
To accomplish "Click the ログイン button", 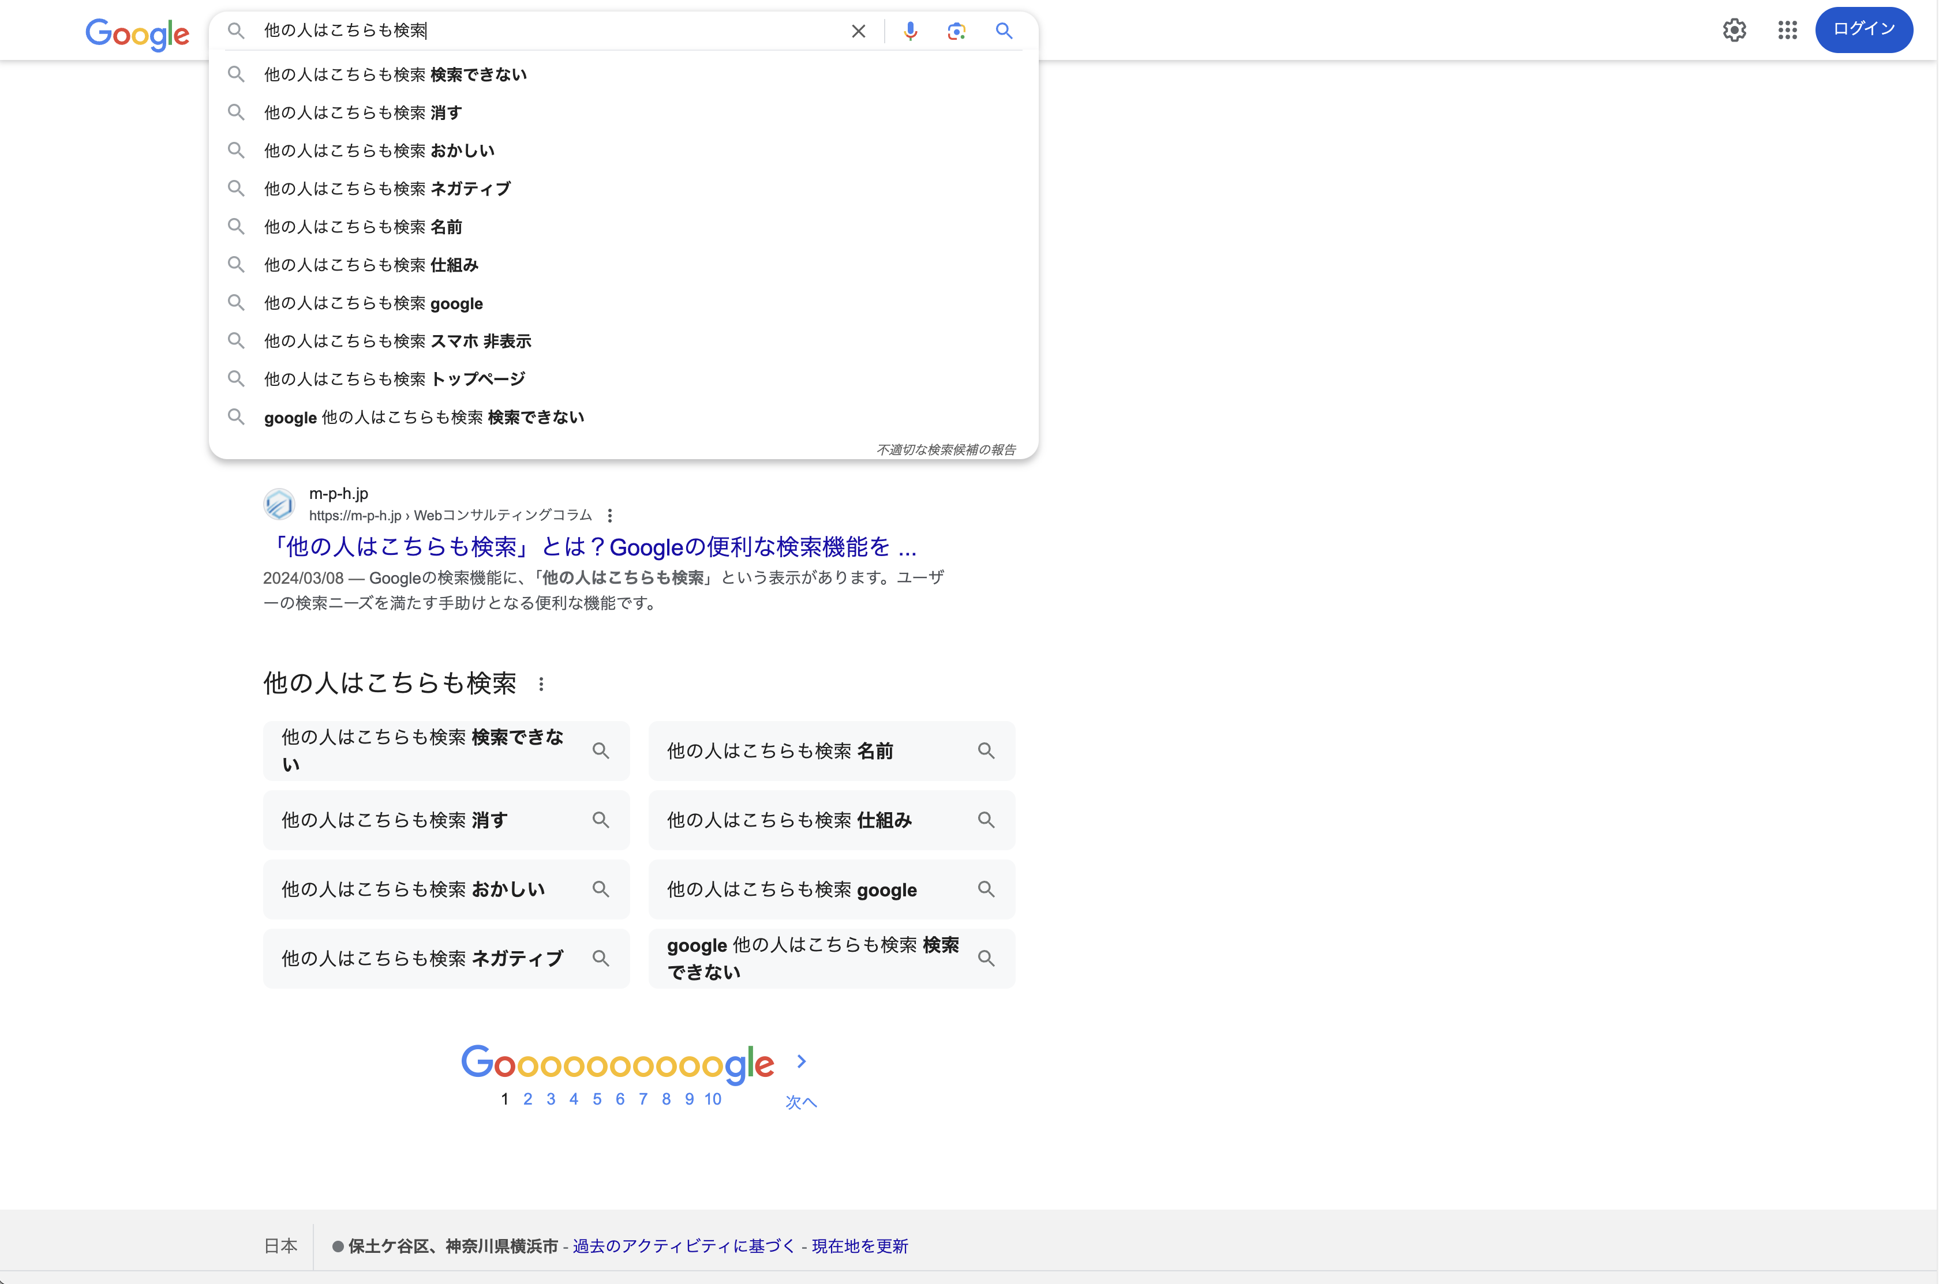I will point(1863,29).
